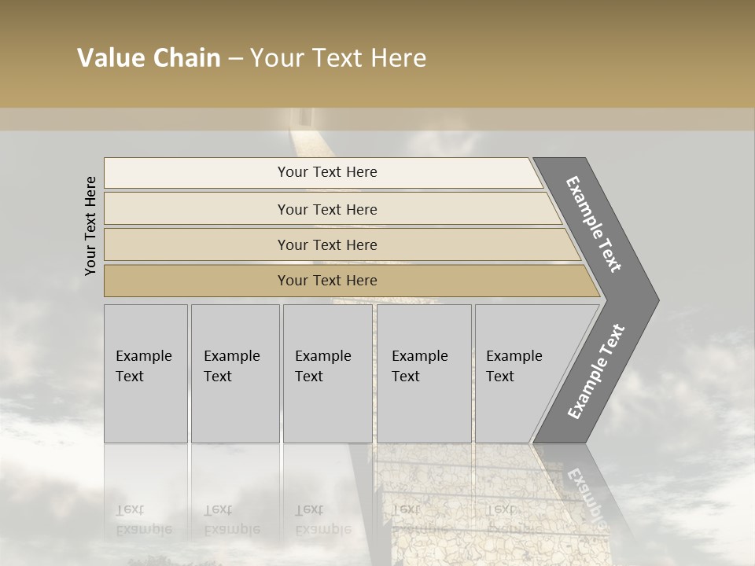
Task: Select the second Your Text Here bar
Action: 326,209
